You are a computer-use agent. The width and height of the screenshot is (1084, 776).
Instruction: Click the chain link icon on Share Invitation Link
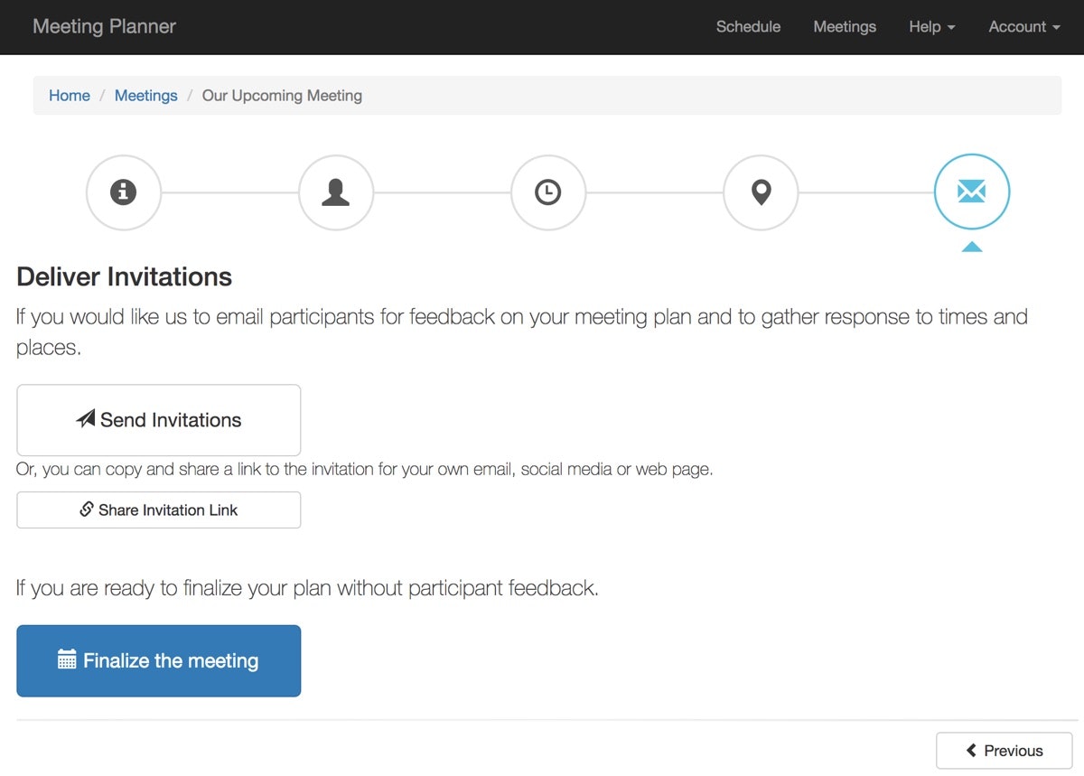(x=86, y=510)
